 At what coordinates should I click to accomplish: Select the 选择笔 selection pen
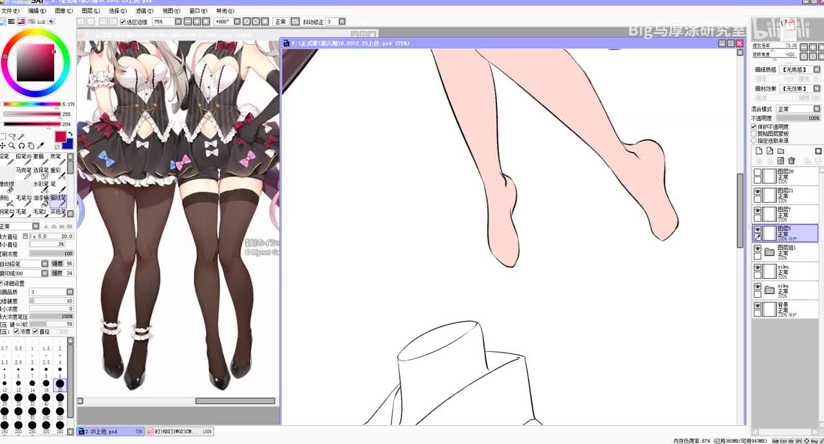(x=41, y=174)
